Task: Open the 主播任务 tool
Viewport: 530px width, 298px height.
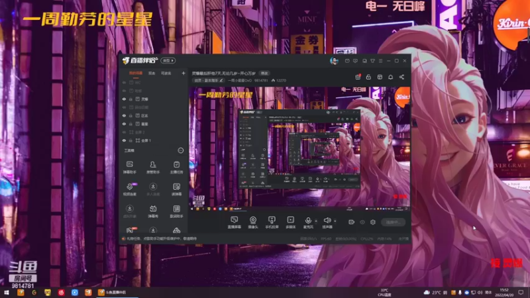Action: point(176,168)
